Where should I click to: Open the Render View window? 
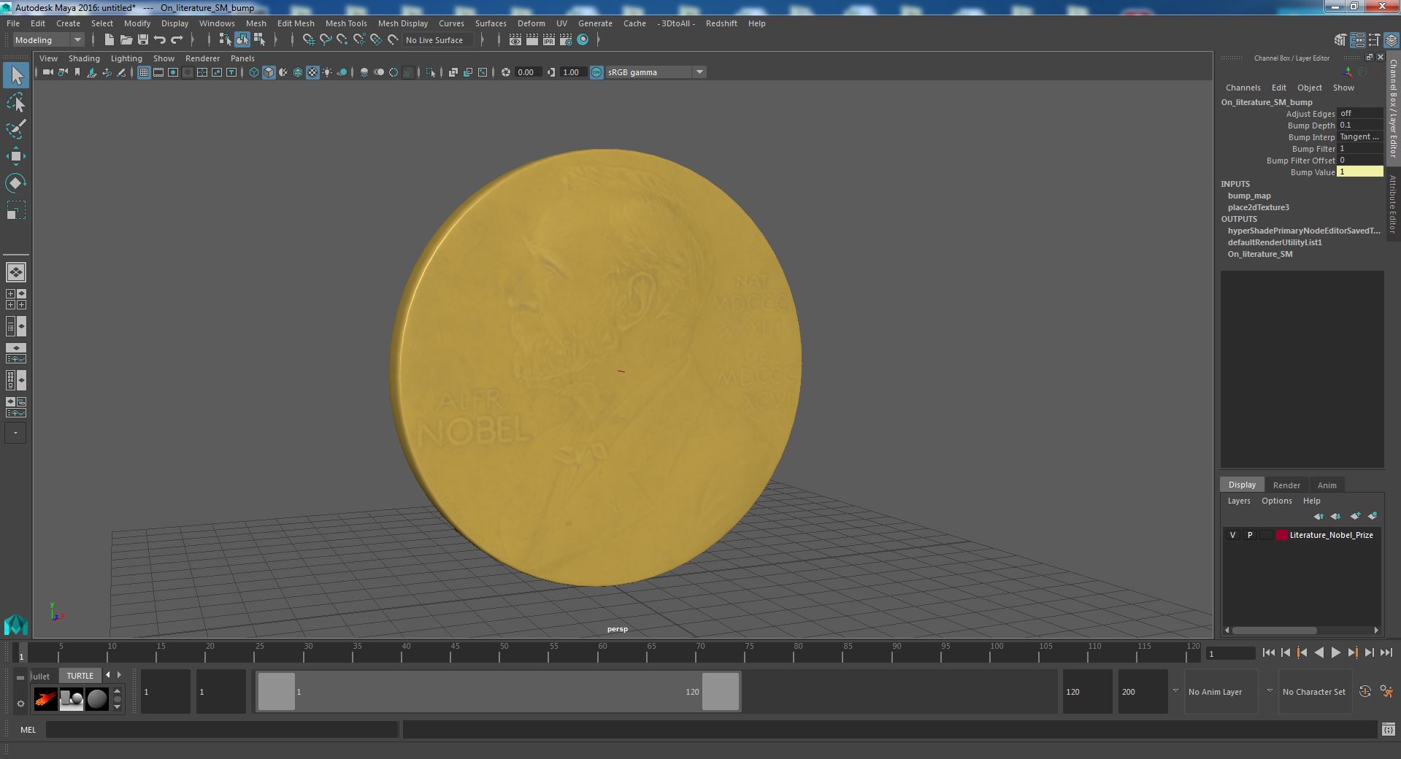pyautogui.click(x=515, y=40)
